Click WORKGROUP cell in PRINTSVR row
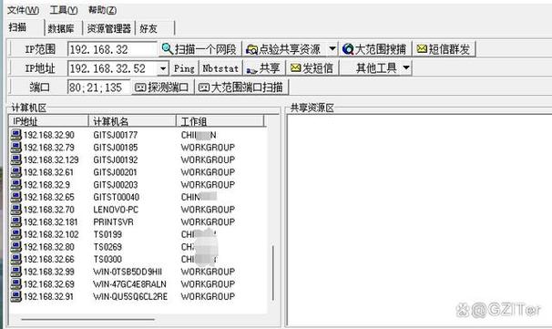Image resolution: width=552 pixels, height=329 pixels. [x=208, y=222]
